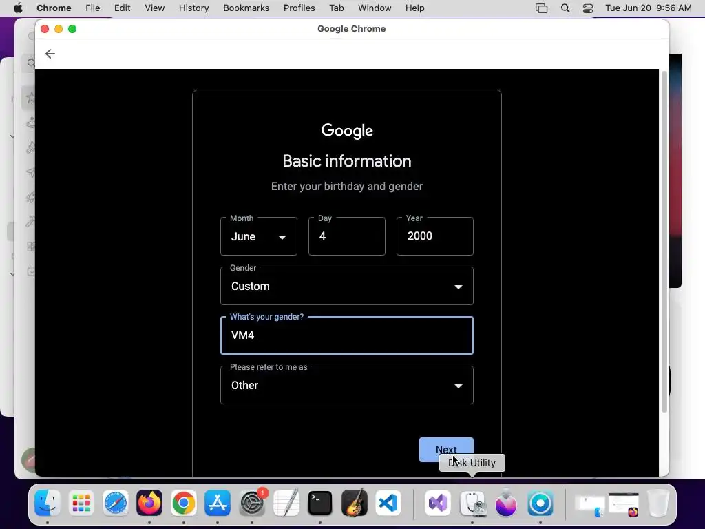This screenshot has height=529, width=705.
Task: Open System Settings from the Dock
Action: (252, 503)
